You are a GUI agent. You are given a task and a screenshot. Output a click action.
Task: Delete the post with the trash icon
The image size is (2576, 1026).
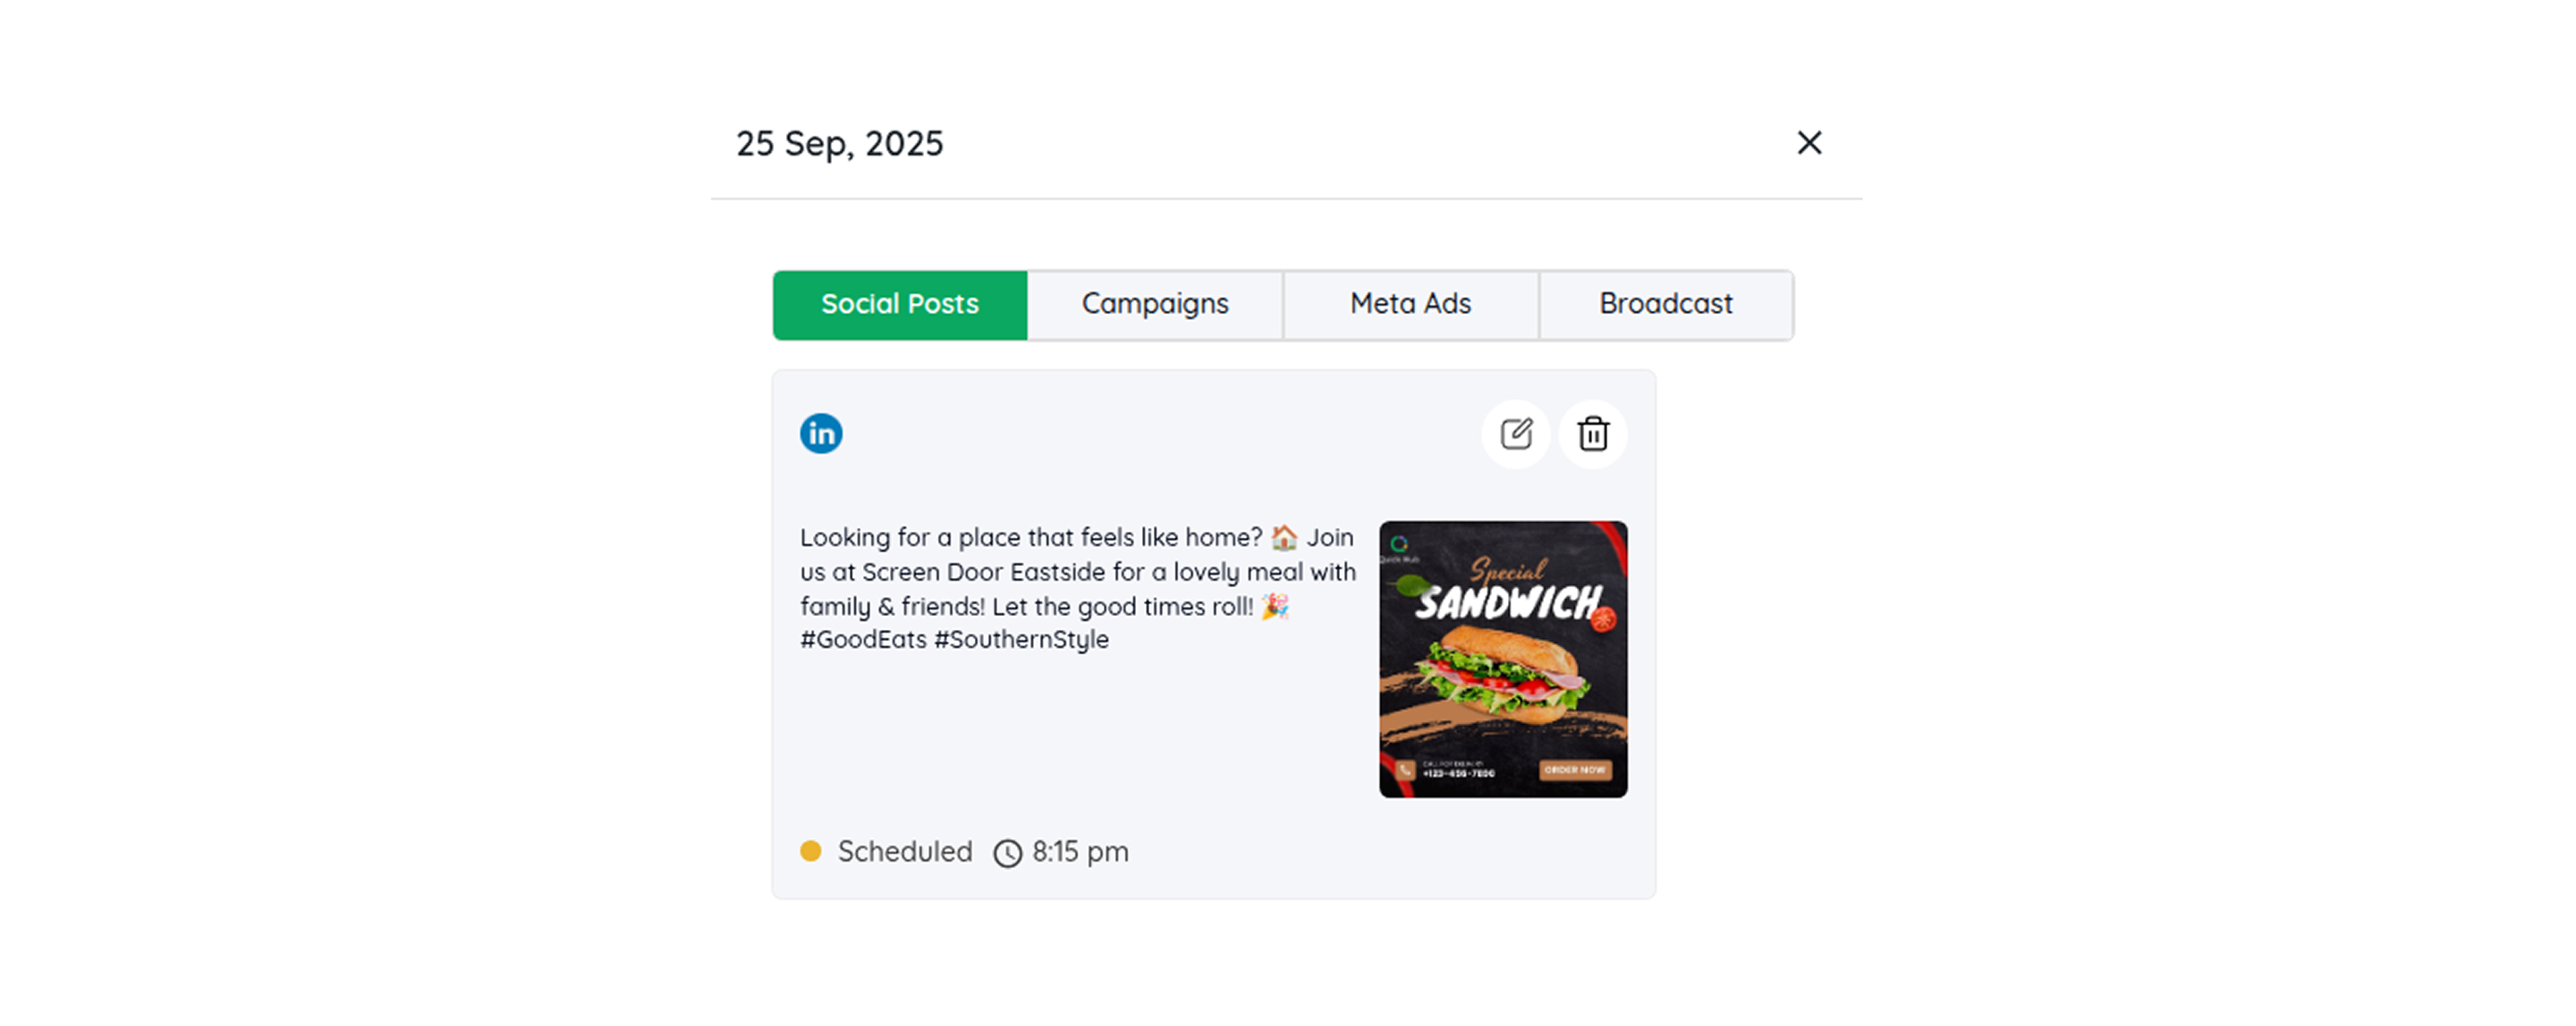tap(1593, 433)
